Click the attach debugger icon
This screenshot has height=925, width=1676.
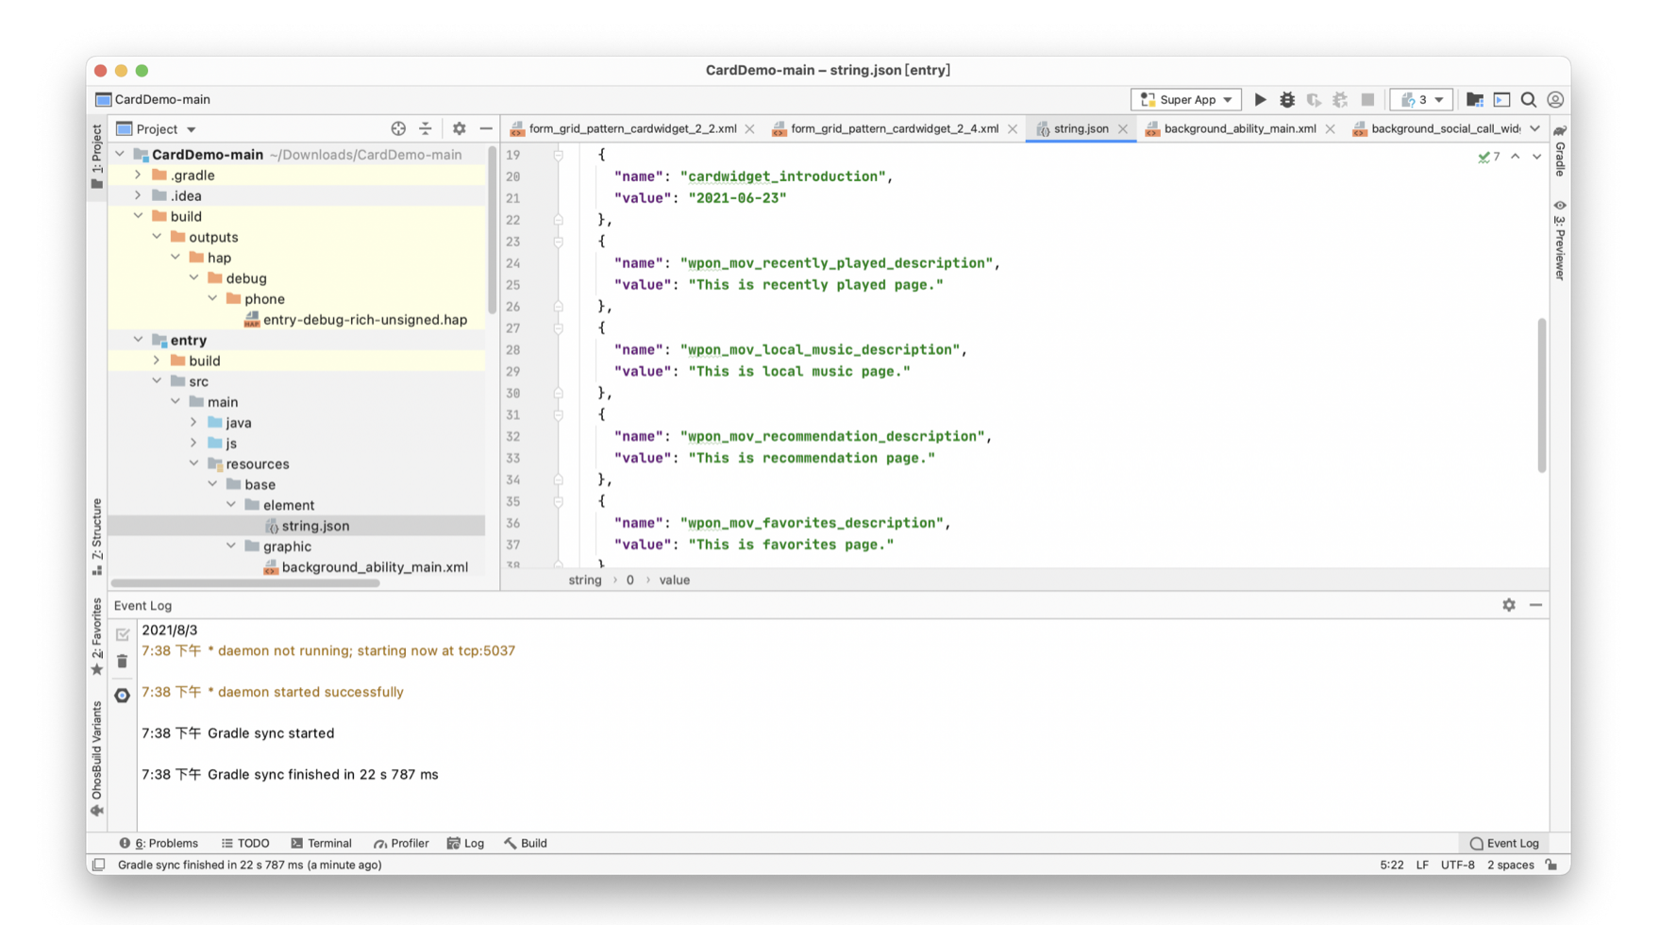1340,99
